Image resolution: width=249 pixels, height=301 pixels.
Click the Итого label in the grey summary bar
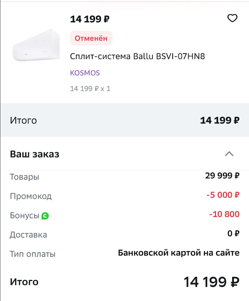pyautogui.click(x=23, y=120)
